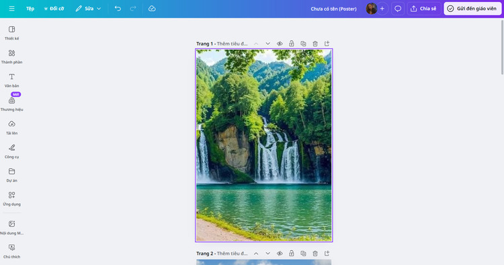Screen dimensions: 504x265
Task: Open the hamburger main menu
Action: click(11, 9)
